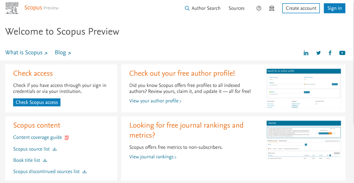Click the Elsevier tree logo
This screenshot has height=183, width=354.
(x=12, y=8)
